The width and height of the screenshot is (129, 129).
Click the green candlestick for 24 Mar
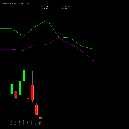pos(12,89)
